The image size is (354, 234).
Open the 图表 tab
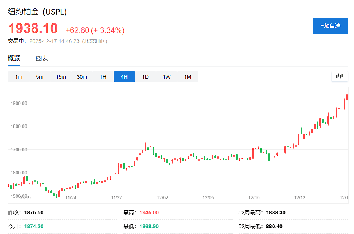coord(42,58)
